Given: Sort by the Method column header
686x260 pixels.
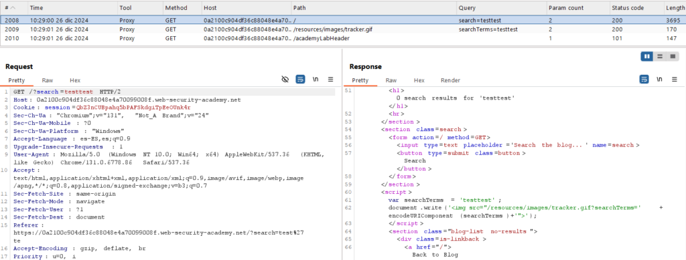Looking at the screenshot, I should pyautogui.click(x=176, y=8).
